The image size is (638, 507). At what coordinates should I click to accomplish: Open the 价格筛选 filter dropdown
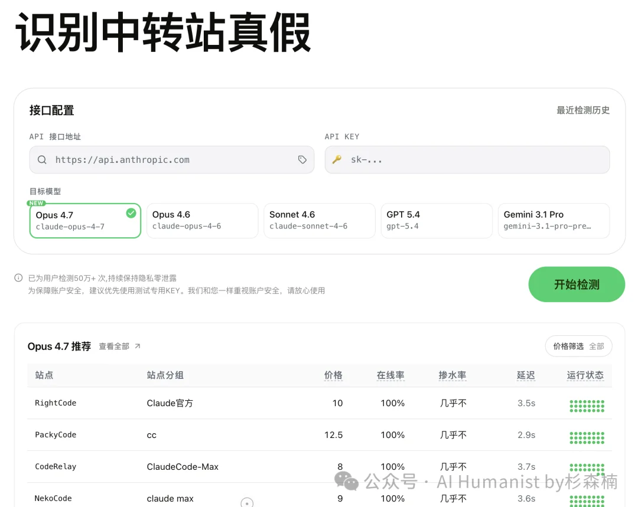(578, 346)
